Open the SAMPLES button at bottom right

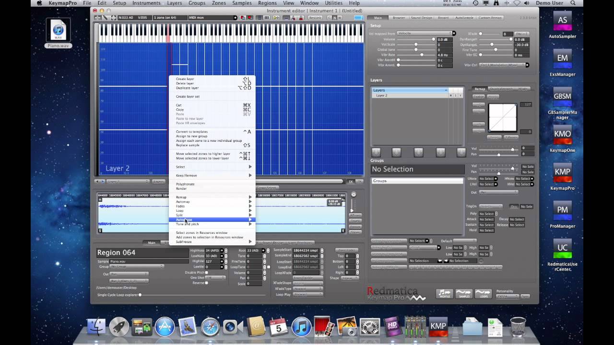[464, 294]
